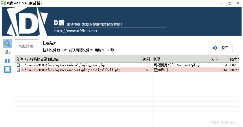Screen dimensions: 243x127
Task: Click the size value 643
Action: pos(224,70)
